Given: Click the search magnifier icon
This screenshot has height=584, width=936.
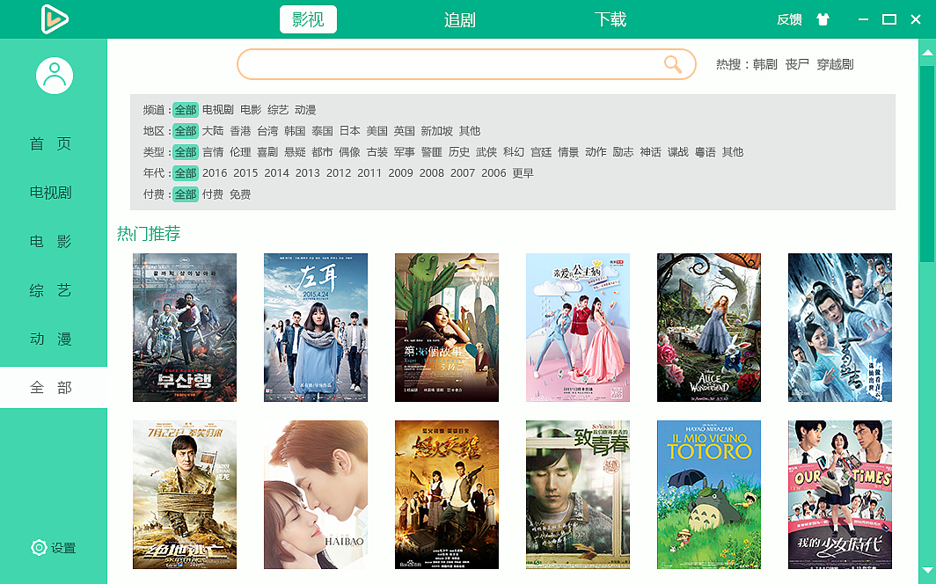Looking at the screenshot, I should click(x=673, y=64).
